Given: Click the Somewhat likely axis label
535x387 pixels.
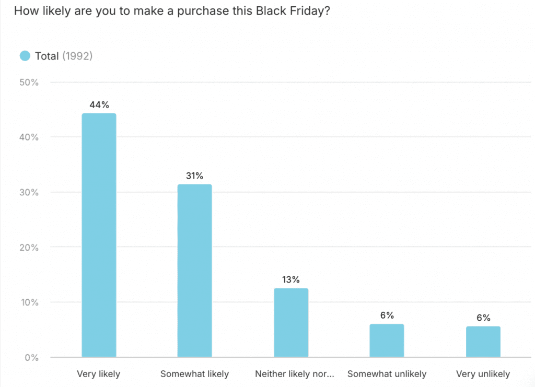Looking at the screenshot, I should [x=194, y=374].
